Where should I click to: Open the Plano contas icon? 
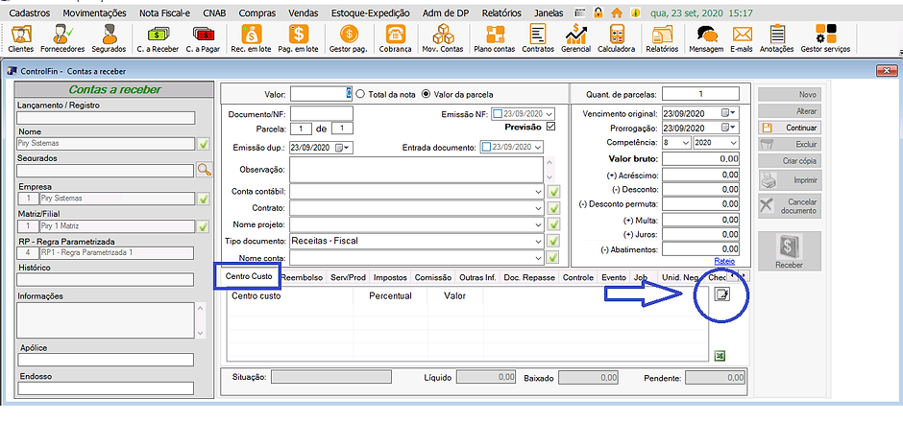point(494,38)
